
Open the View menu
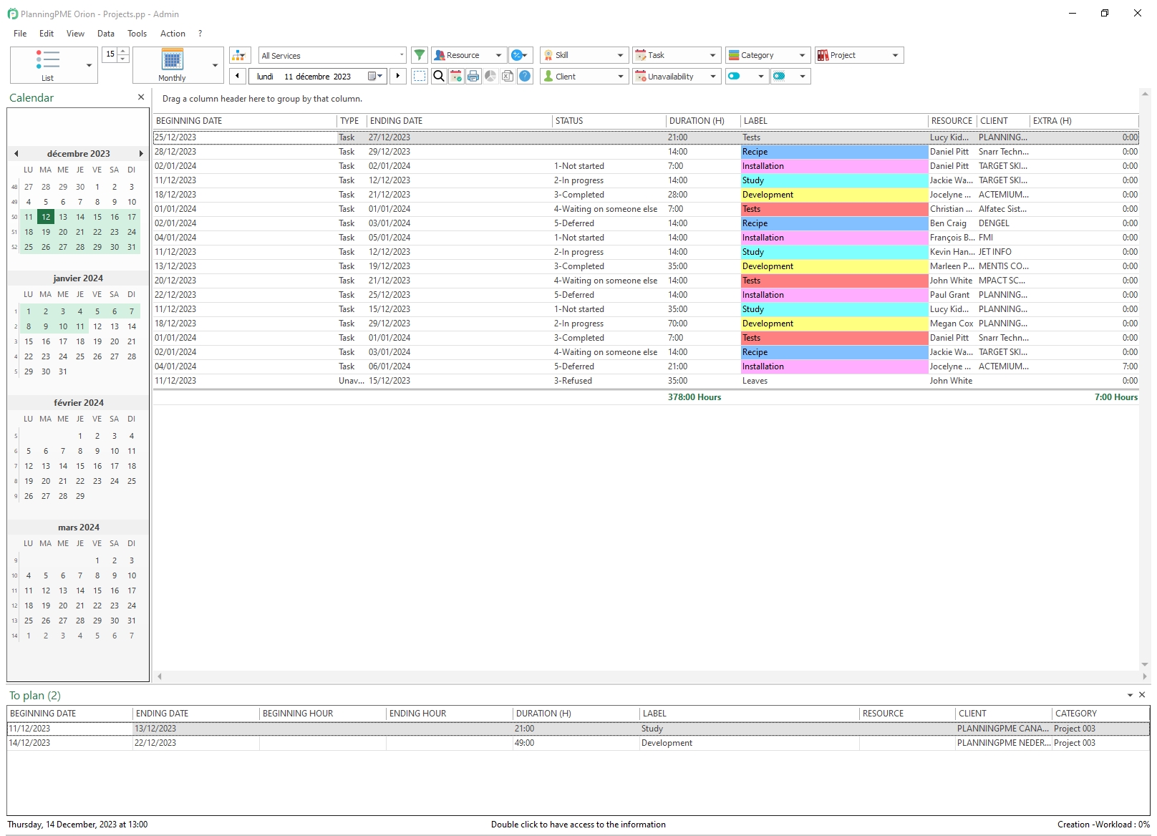(75, 34)
